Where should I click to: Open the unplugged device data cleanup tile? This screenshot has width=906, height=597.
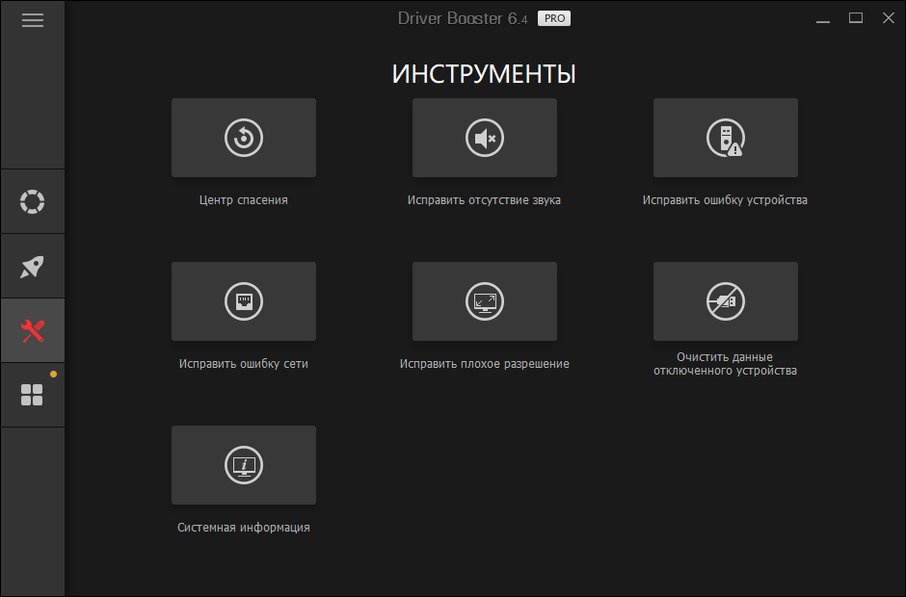coord(726,301)
